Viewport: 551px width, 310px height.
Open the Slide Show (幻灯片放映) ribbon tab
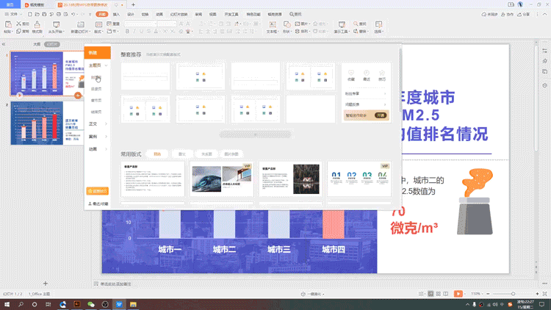pos(179,15)
